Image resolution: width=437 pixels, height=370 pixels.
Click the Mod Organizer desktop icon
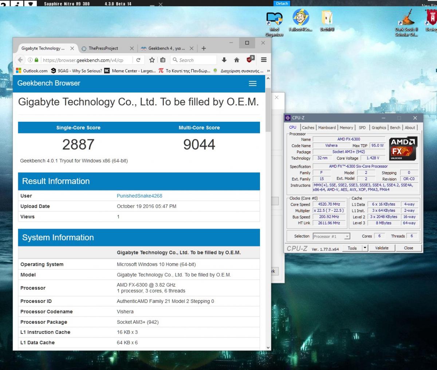[x=274, y=24]
